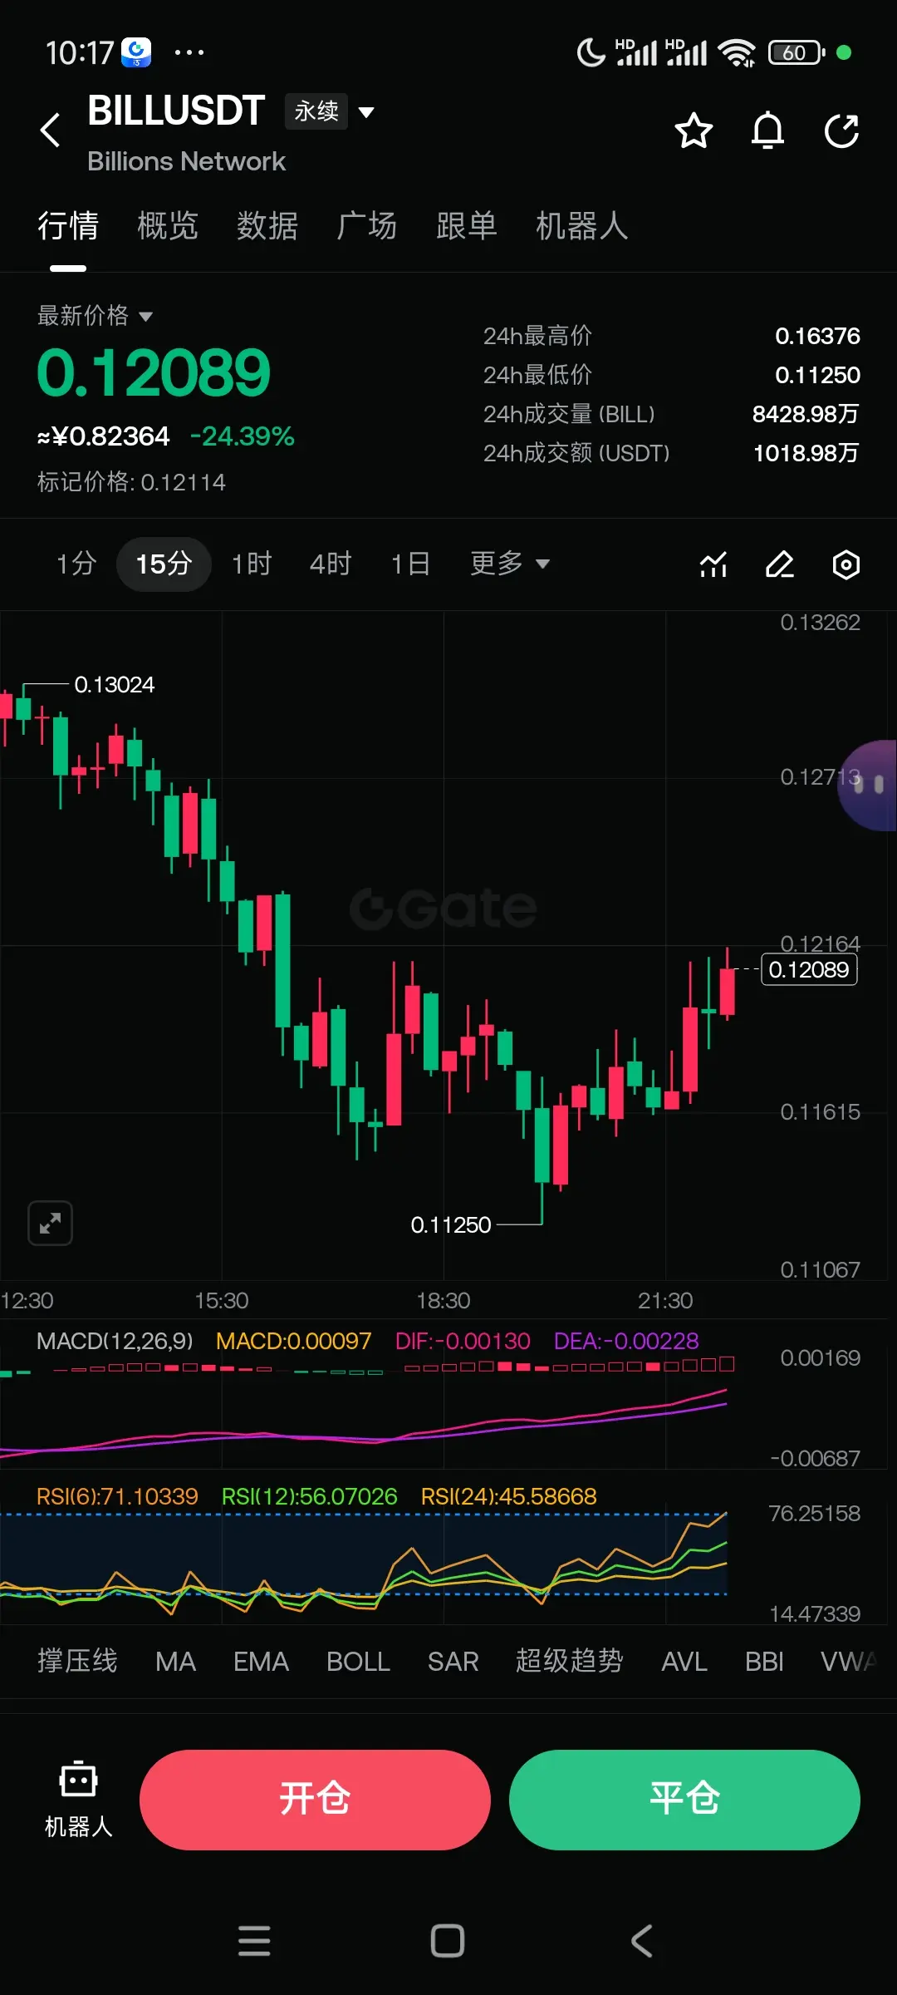Tap the 0.11250 low price marker
Viewport: 897px width, 1995px height.
[x=451, y=1224]
